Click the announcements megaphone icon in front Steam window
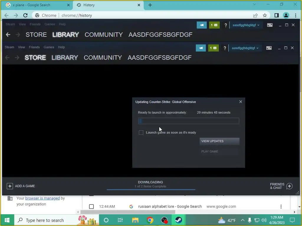The width and height of the screenshot is (302, 226). [x=201, y=48]
